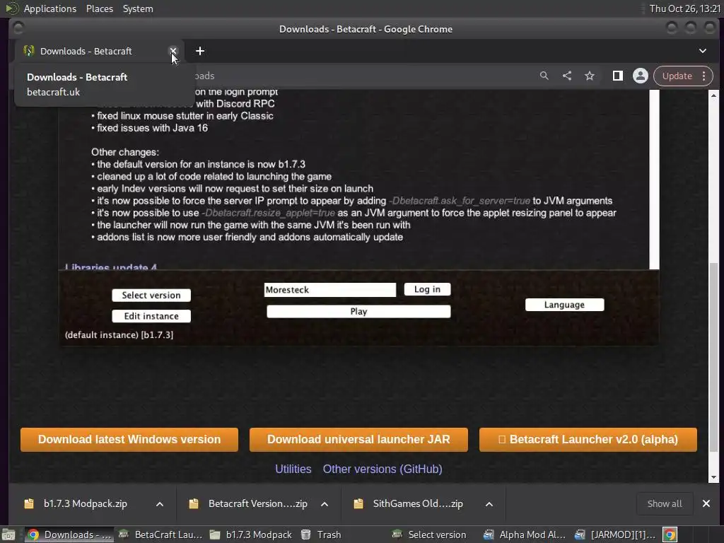Open the tab search chevron
Screen dimensions: 724x543
click(x=702, y=51)
